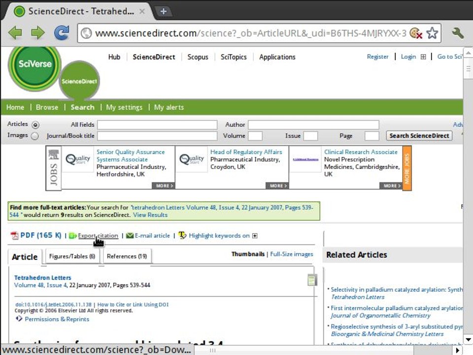The width and height of the screenshot is (473, 355).
Task: Click the Permissions & Reprints icon
Action: [x=19, y=319]
